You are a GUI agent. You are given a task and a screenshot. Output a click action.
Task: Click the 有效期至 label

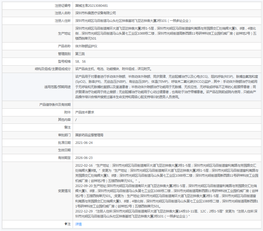pyautogui.click(x=64, y=158)
